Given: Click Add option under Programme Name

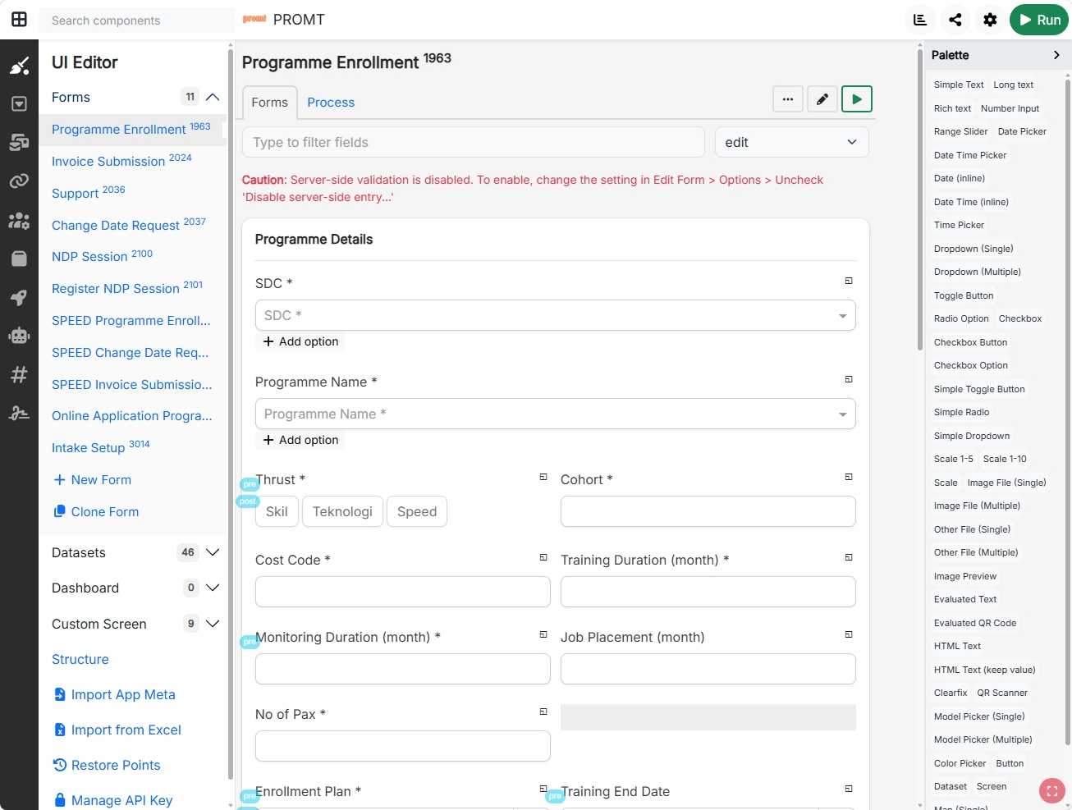Looking at the screenshot, I should tap(300, 440).
